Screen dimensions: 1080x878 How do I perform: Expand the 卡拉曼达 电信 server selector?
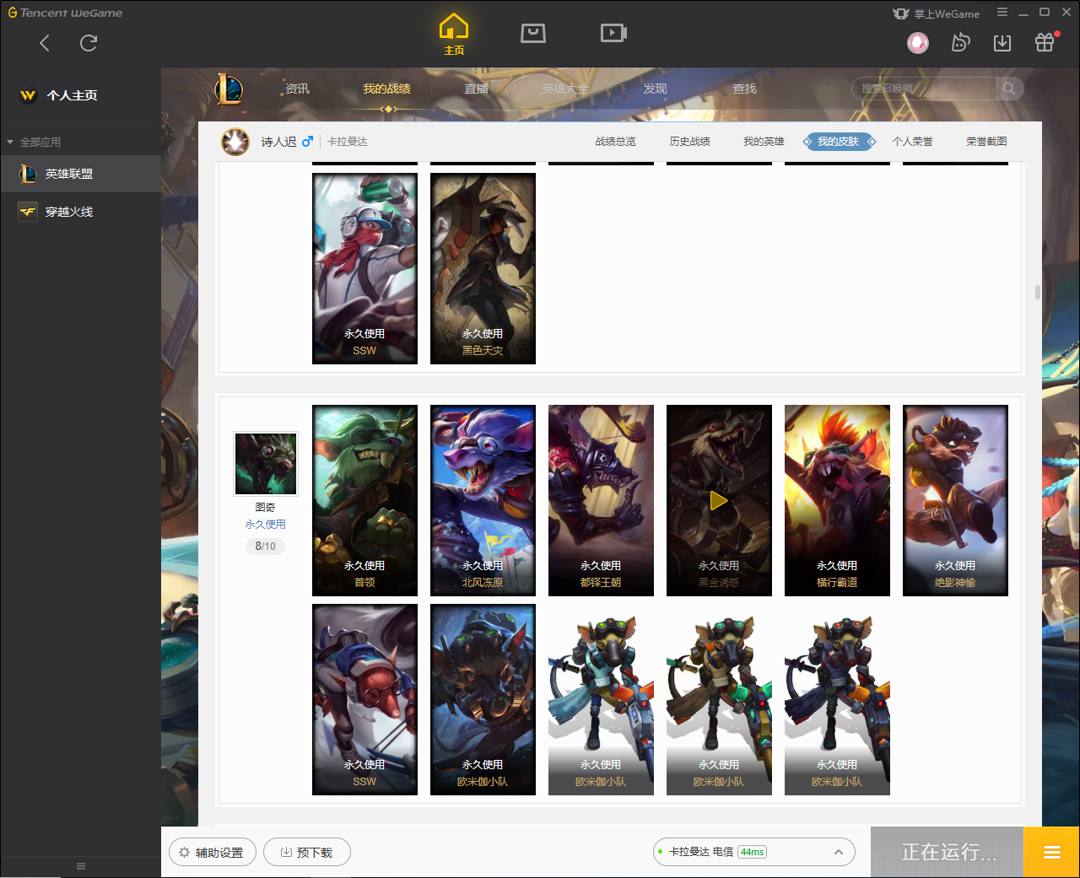[x=754, y=852]
